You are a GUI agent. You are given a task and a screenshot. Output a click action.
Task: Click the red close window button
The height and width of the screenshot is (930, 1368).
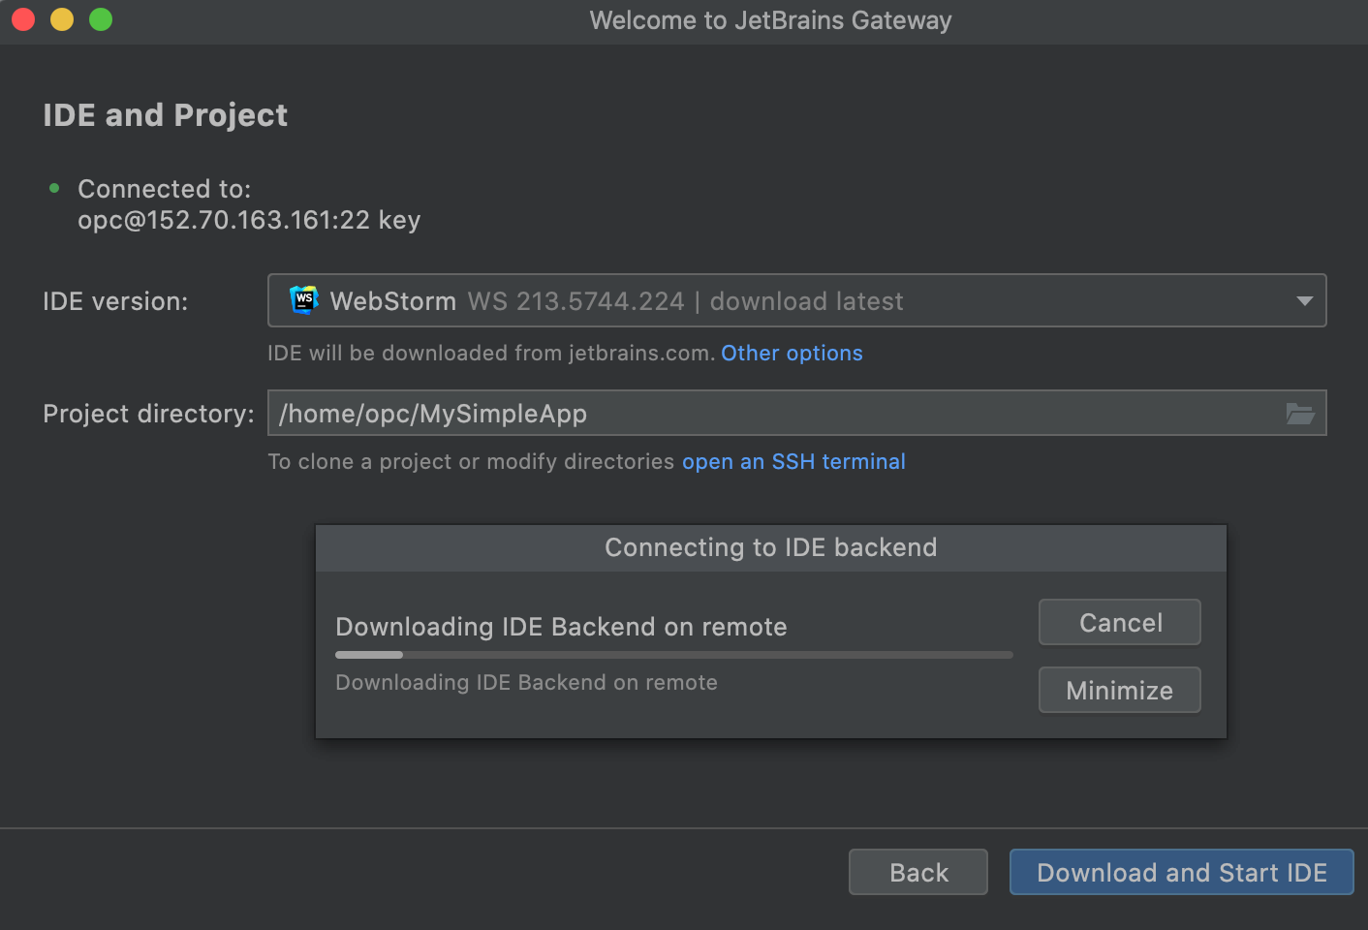[x=23, y=19]
